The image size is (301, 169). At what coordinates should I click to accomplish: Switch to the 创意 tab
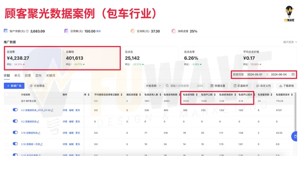pos(28,76)
